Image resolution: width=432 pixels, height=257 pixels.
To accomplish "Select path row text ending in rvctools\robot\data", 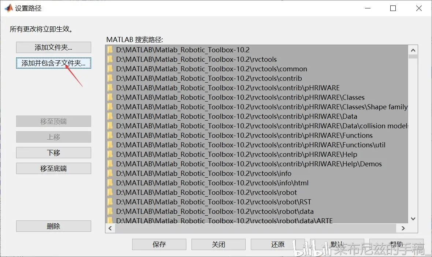I will (x=215, y=211).
